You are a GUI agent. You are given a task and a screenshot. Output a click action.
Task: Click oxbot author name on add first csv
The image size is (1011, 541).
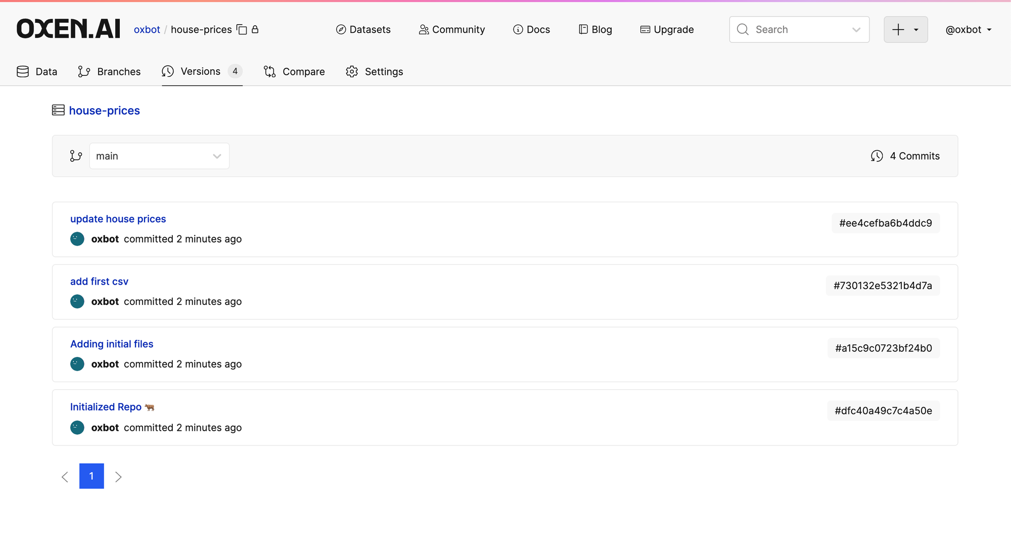[x=105, y=301]
